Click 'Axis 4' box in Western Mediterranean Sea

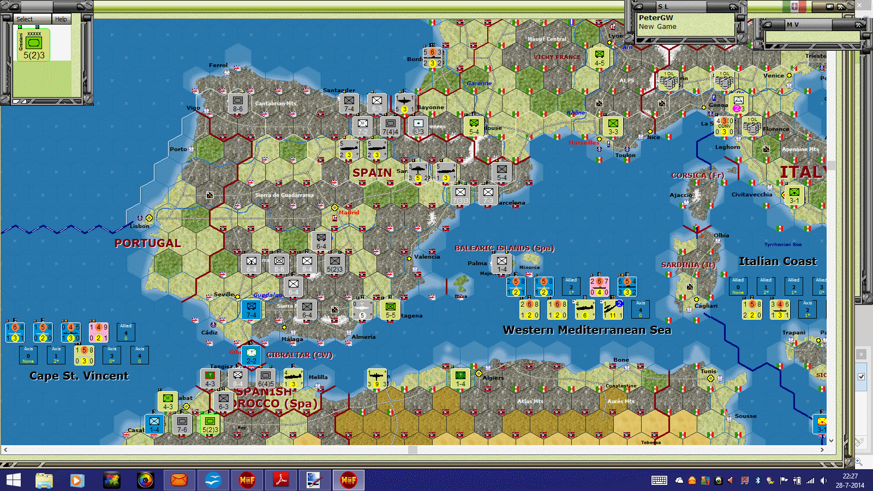(x=641, y=309)
